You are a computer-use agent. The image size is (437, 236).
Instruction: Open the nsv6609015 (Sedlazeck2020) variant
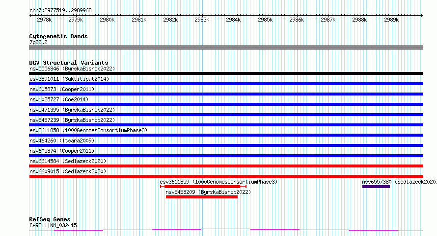coord(68,171)
